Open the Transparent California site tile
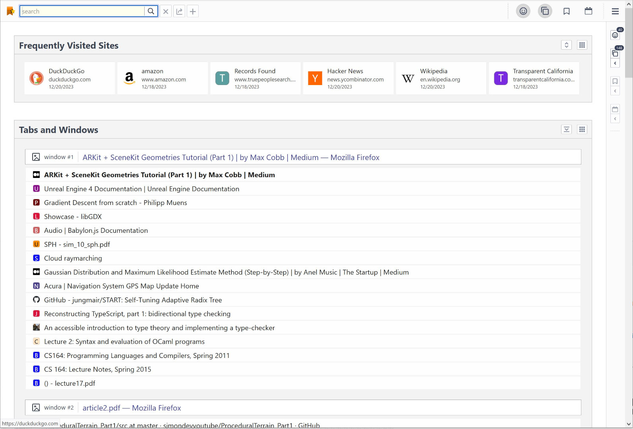Viewport: 633px width, 429px height. click(x=534, y=78)
